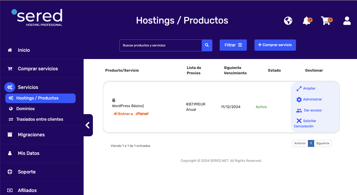Click the magnifying glass search button
This screenshot has width=357, height=195.
click(x=207, y=45)
